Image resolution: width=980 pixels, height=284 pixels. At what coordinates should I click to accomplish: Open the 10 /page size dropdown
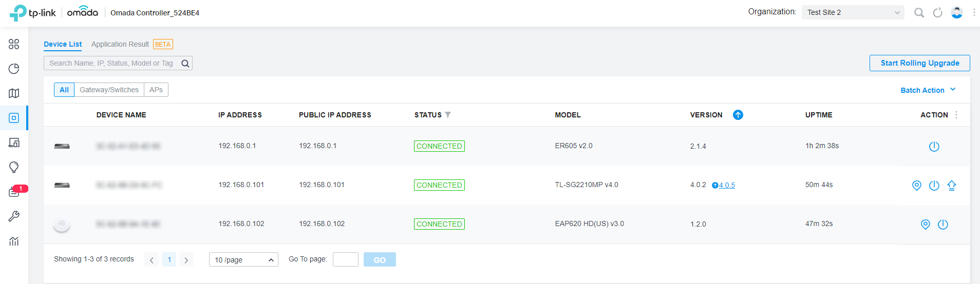tap(243, 259)
